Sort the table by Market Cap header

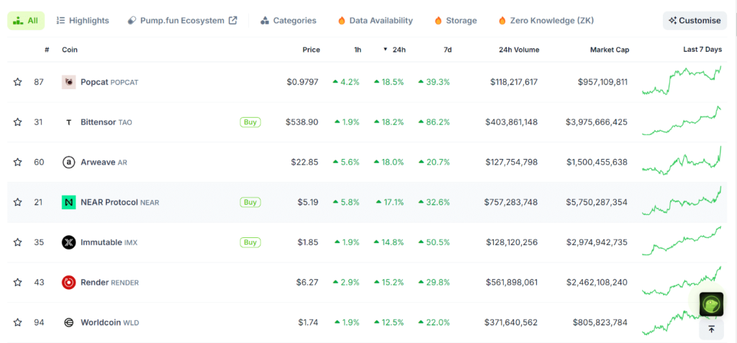click(x=609, y=50)
